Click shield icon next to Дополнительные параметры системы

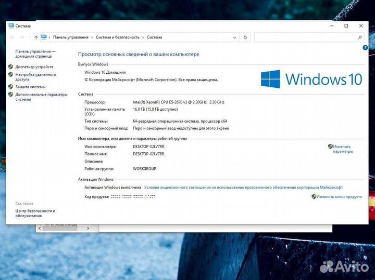coord(11,95)
